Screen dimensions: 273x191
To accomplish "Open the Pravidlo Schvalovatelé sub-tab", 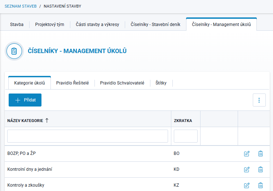I will (x=122, y=83).
